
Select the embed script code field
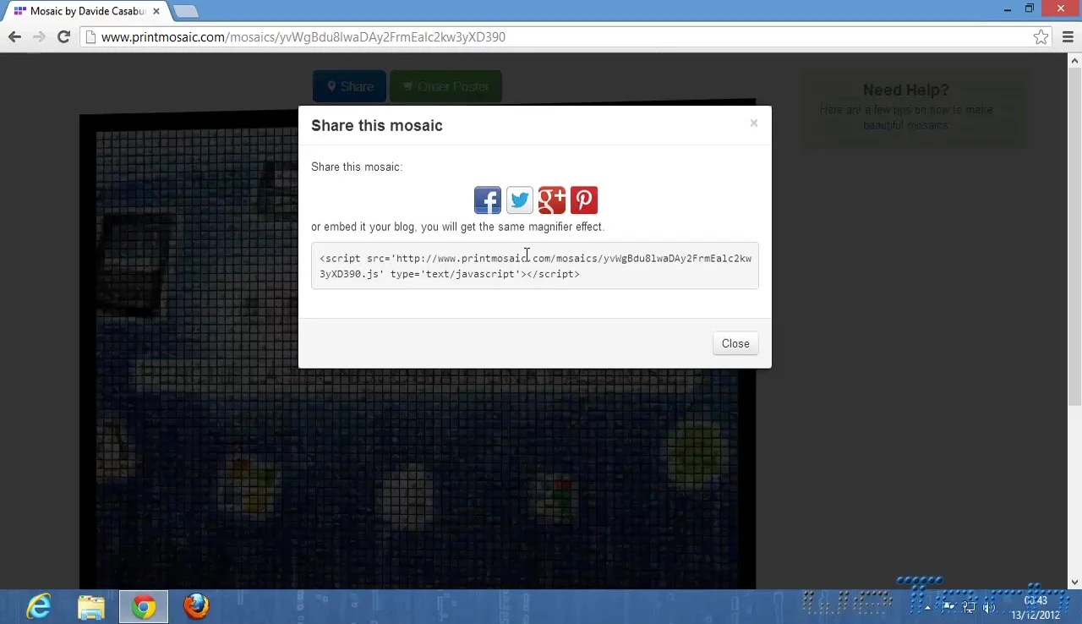coord(534,265)
